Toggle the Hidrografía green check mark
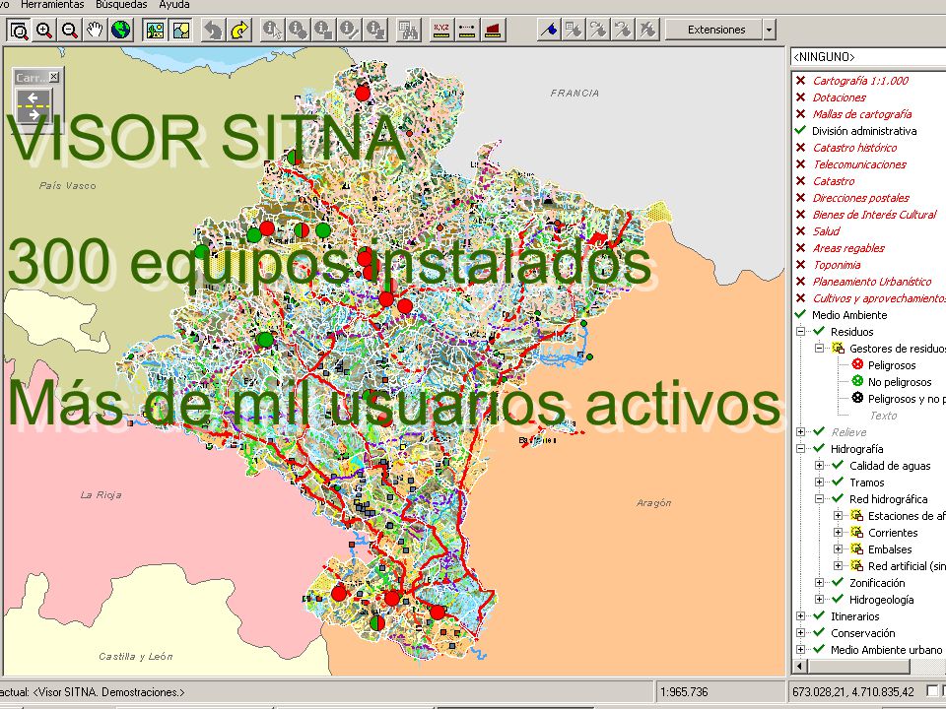This screenshot has height=709, width=946. [x=819, y=448]
